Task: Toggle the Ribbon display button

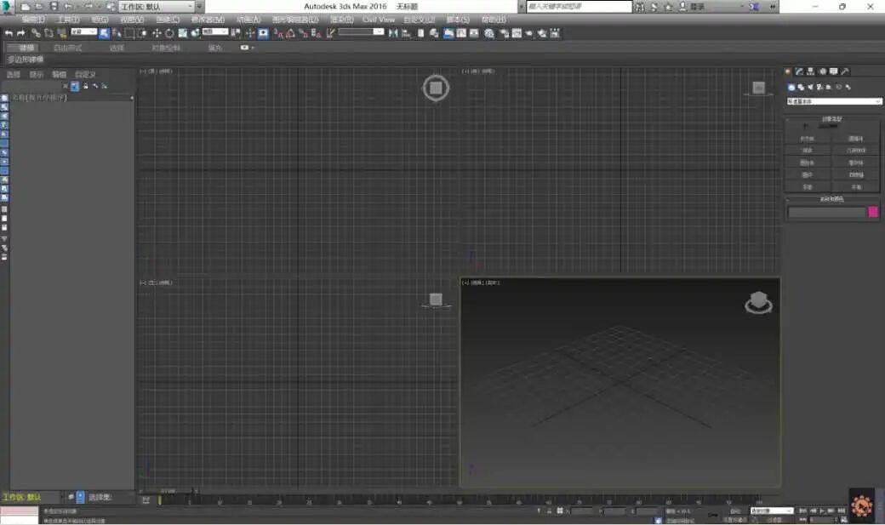Action: click(x=448, y=33)
